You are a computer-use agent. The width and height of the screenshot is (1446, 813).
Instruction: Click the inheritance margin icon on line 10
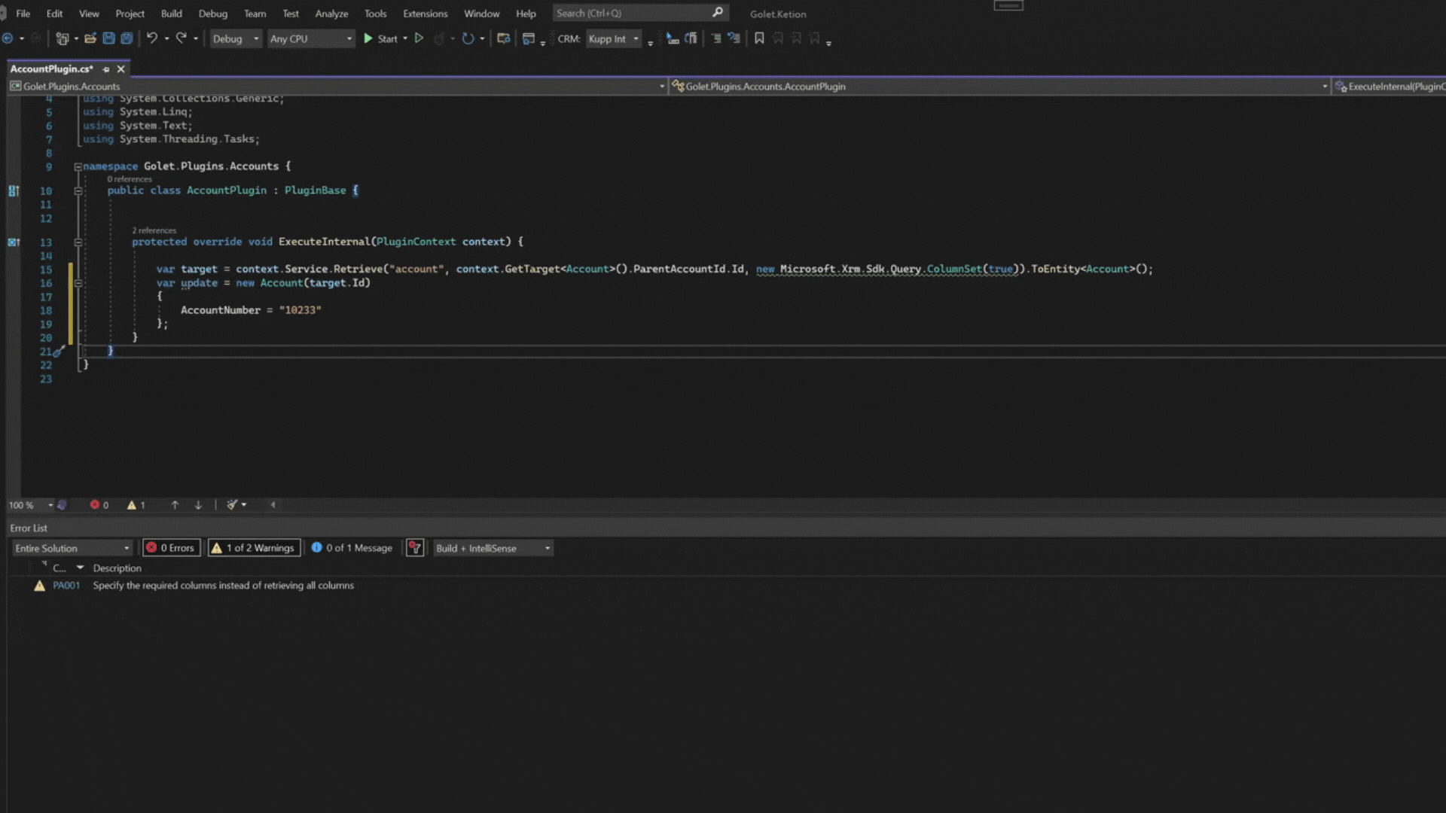14,191
